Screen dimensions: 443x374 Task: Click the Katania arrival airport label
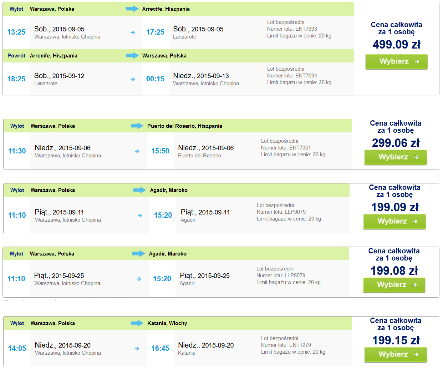click(x=187, y=353)
